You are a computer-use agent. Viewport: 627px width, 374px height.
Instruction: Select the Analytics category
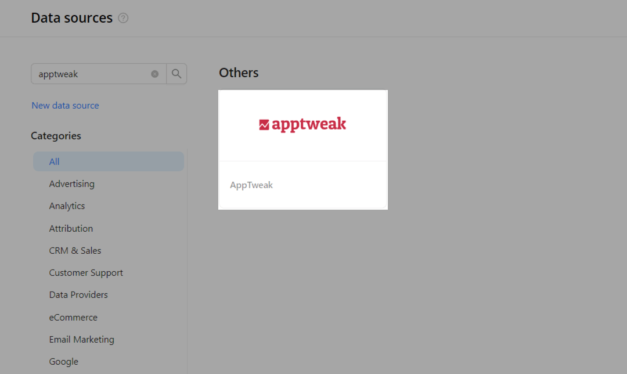pos(67,206)
